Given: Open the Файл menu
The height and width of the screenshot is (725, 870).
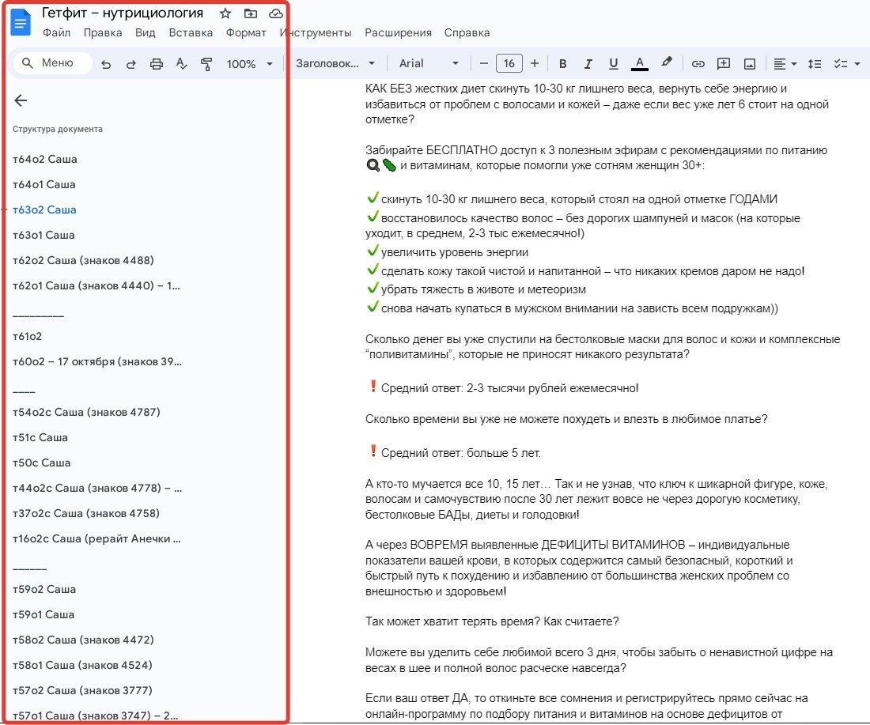Looking at the screenshot, I should (57, 32).
